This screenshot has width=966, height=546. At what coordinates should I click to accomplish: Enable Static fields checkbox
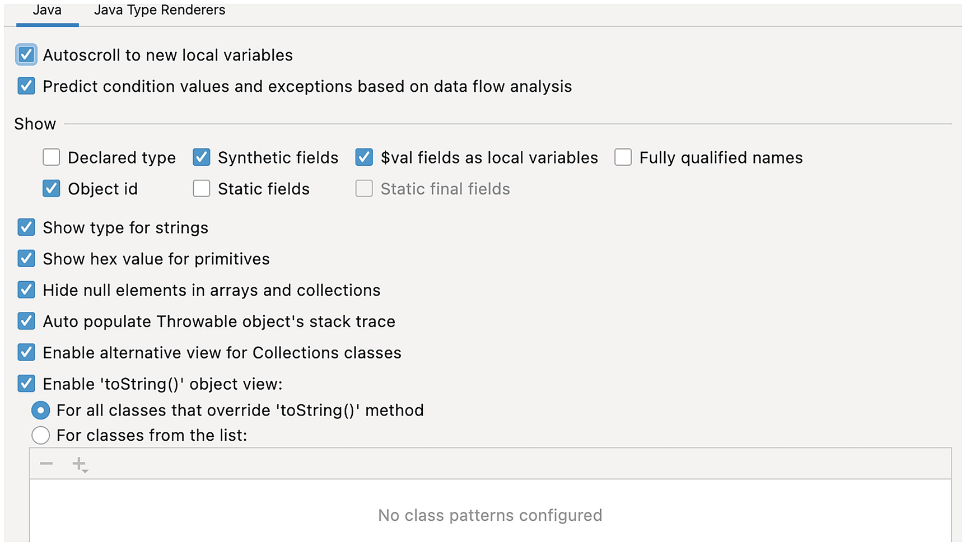[x=202, y=189]
